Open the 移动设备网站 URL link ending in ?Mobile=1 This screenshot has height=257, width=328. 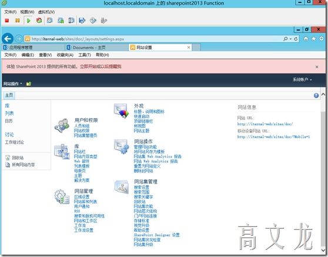click(x=273, y=137)
